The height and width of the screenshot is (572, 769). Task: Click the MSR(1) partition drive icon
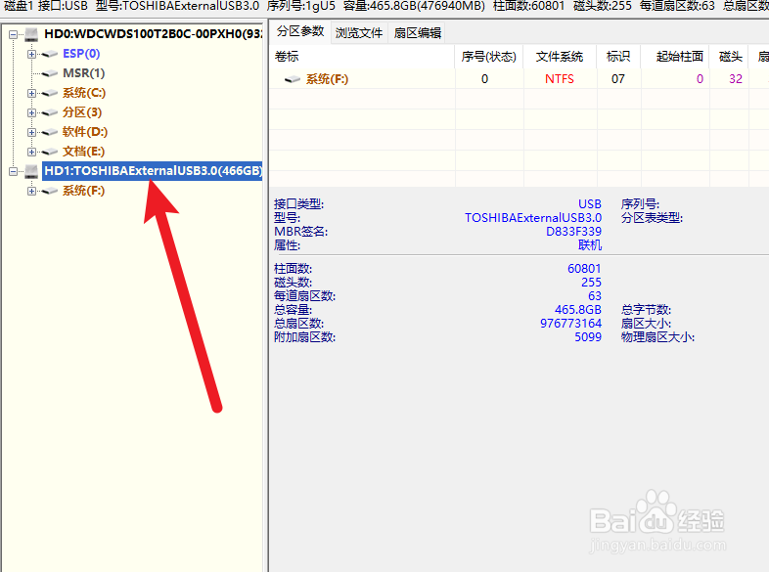pyautogui.click(x=50, y=73)
